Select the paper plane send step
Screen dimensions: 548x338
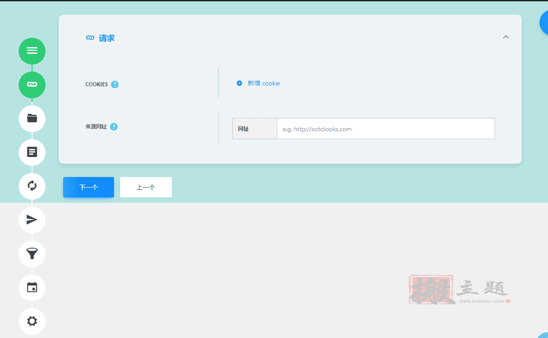[32, 220]
